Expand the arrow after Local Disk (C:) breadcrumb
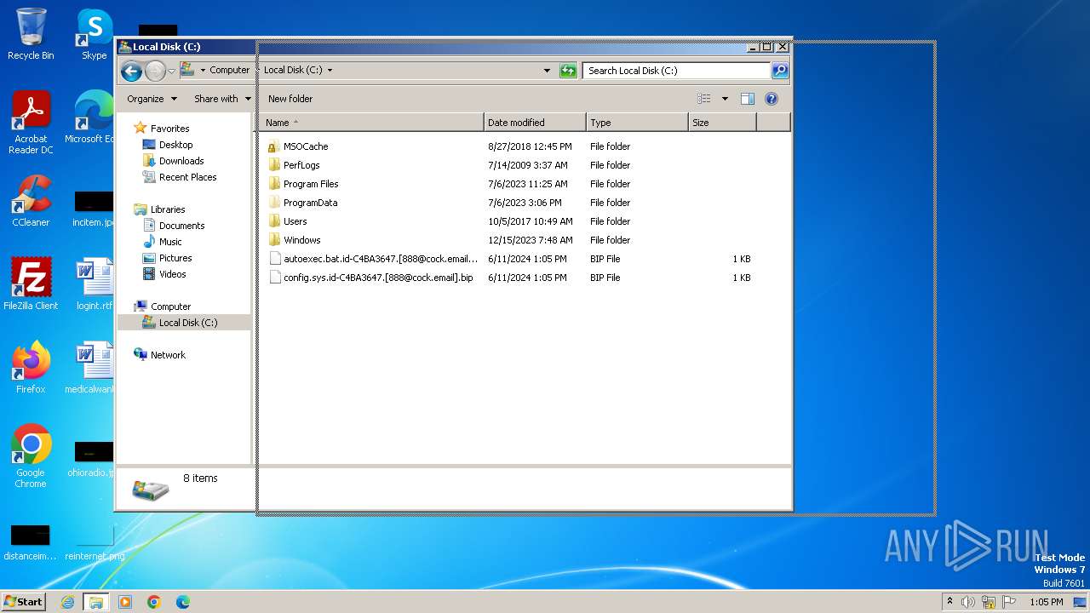Screen dimensions: 1090x613 (x=330, y=71)
